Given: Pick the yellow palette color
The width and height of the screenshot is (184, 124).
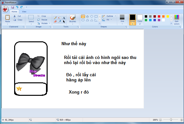Looking at the screenshot, I should [168, 16].
